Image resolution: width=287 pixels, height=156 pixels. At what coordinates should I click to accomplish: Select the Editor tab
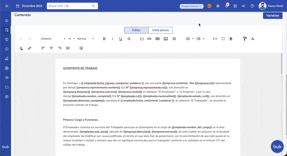click(x=136, y=30)
